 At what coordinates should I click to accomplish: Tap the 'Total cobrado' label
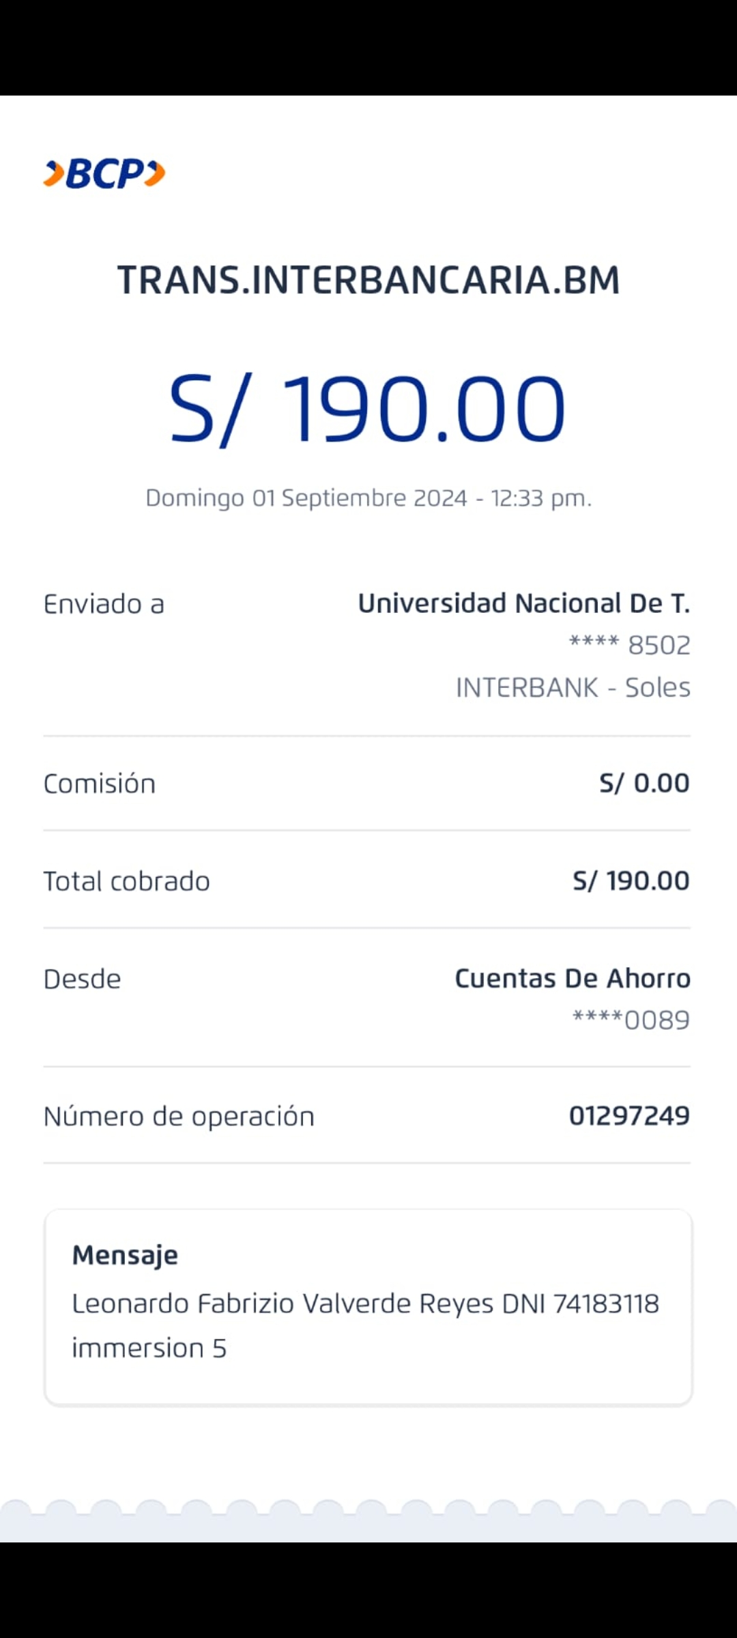coord(126,882)
